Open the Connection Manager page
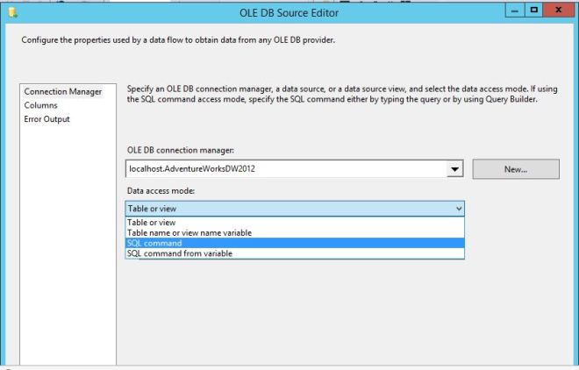The height and width of the screenshot is (370, 579). click(63, 92)
